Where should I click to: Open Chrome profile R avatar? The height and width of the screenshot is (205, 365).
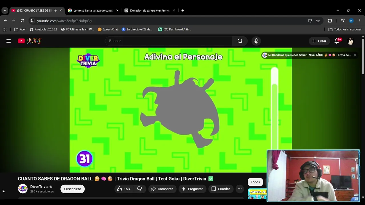pos(351,21)
